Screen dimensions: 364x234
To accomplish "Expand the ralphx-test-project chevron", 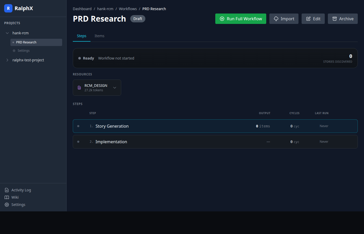I will pos(7,60).
